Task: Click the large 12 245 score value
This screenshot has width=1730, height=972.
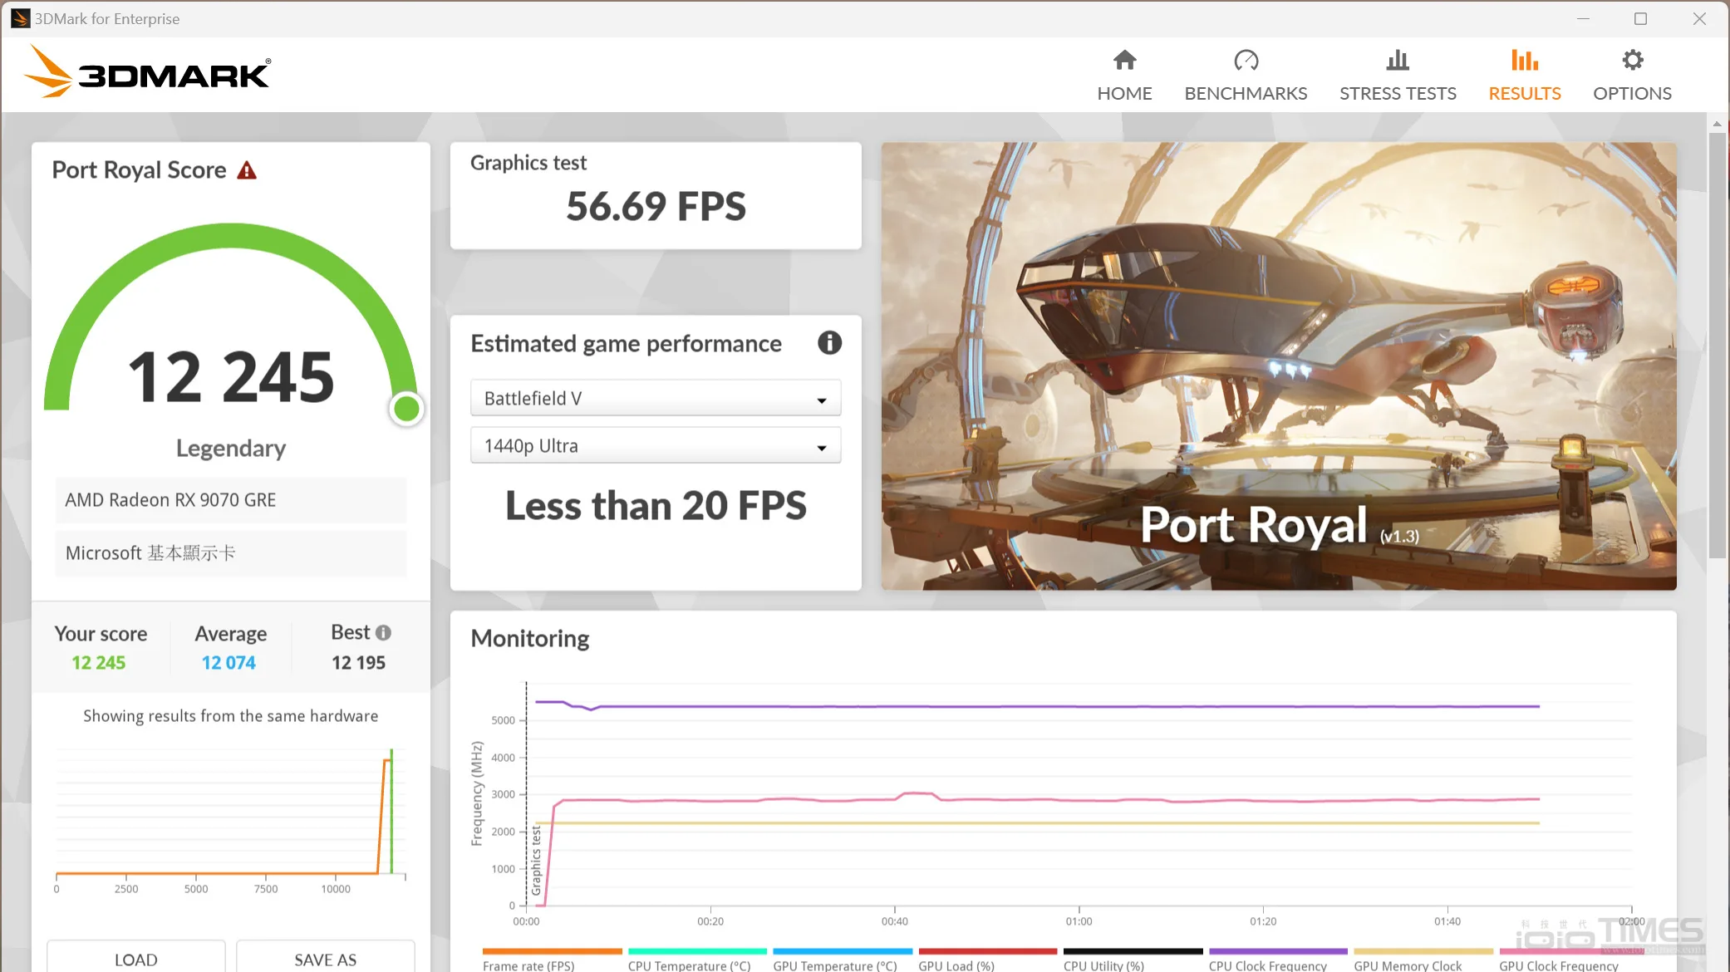Action: click(231, 376)
